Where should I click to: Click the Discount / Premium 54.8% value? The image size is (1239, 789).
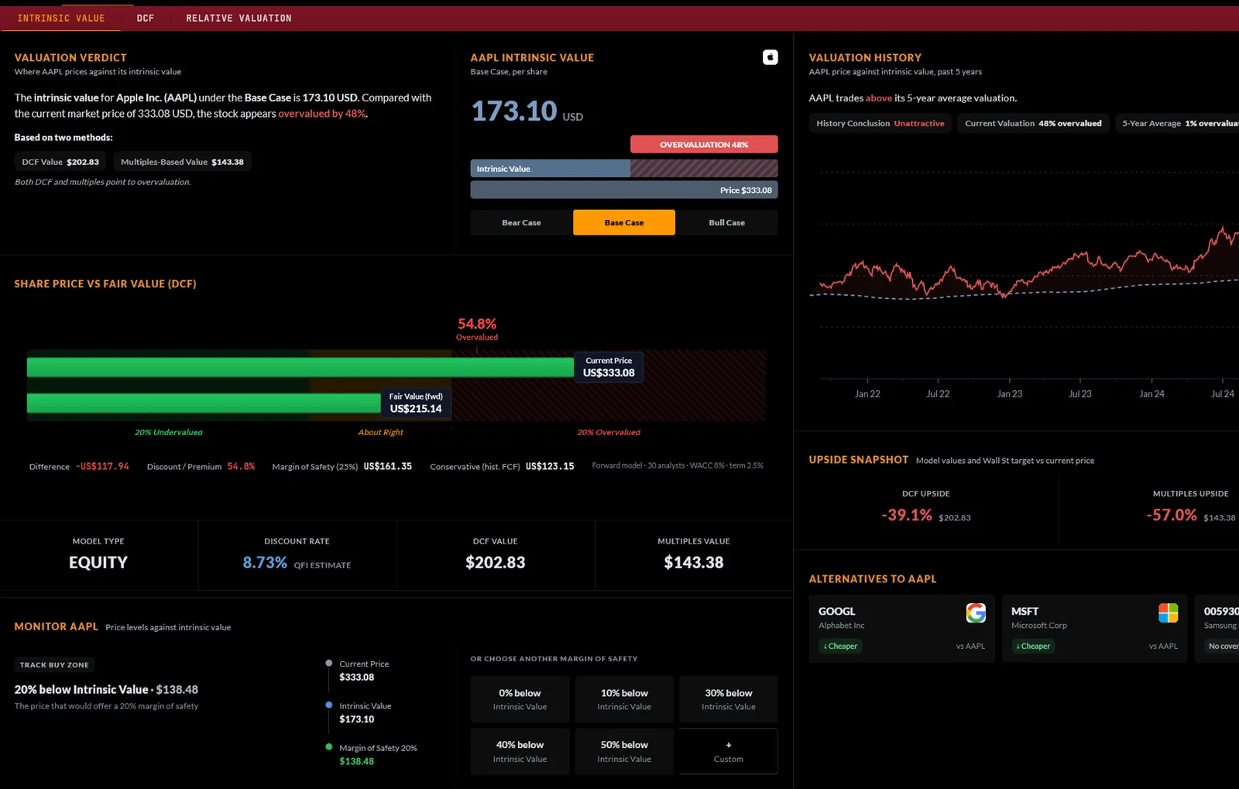tap(241, 466)
